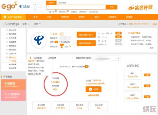Click the diamond icon in 全部产品及服务
The height and width of the screenshot is (115, 158).
pos(5,17)
